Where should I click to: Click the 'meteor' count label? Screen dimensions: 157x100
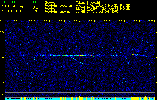tap(35, 8)
